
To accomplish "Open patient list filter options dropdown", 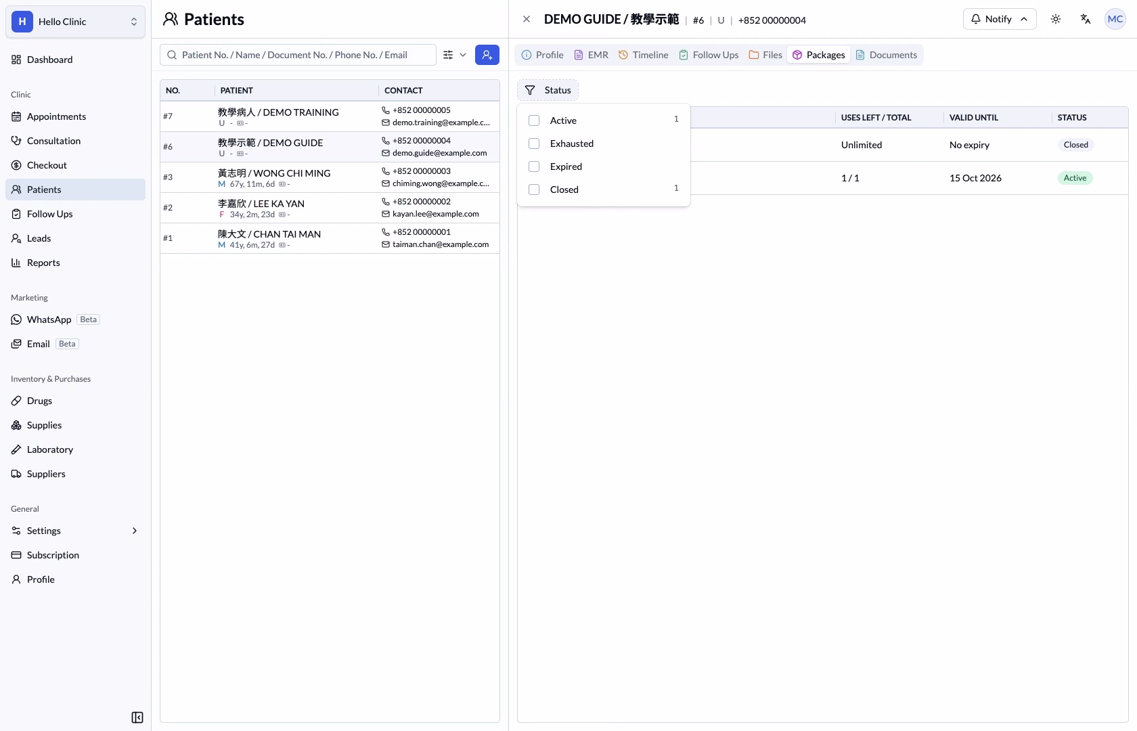I will click(455, 55).
